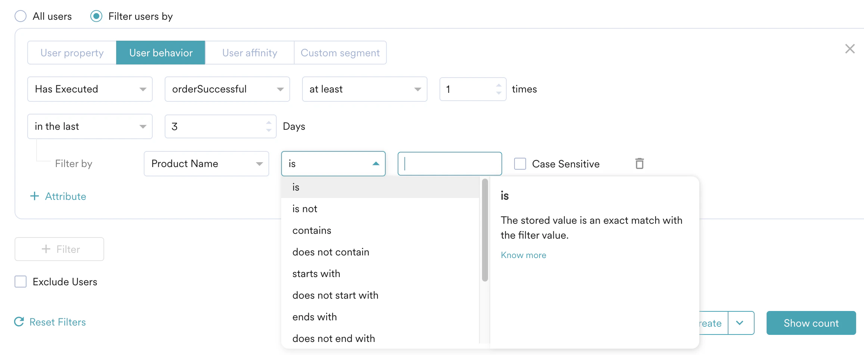The image size is (864, 355).
Task: Enable the Case Sensitive checkbox
Action: [520, 163]
